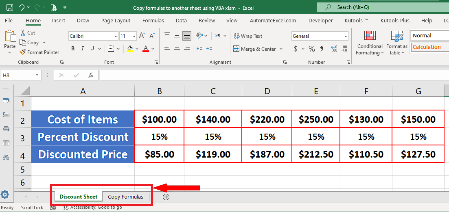Toggle Wrap Text for cells
The image size is (449, 212).
[248, 36]
